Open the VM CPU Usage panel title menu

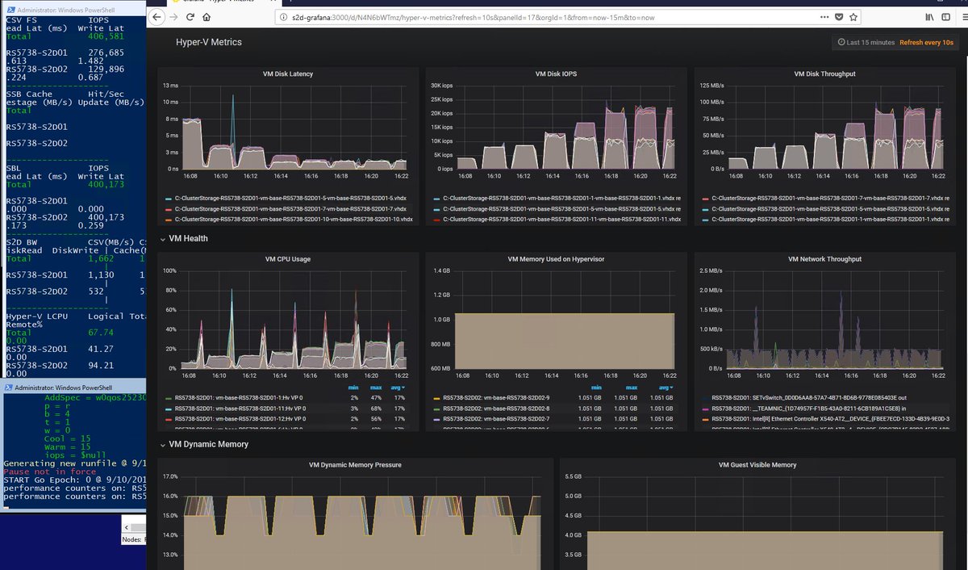pos(287,259)
